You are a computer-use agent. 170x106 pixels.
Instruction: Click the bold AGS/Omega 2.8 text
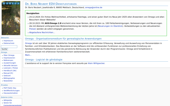[53, 23]
